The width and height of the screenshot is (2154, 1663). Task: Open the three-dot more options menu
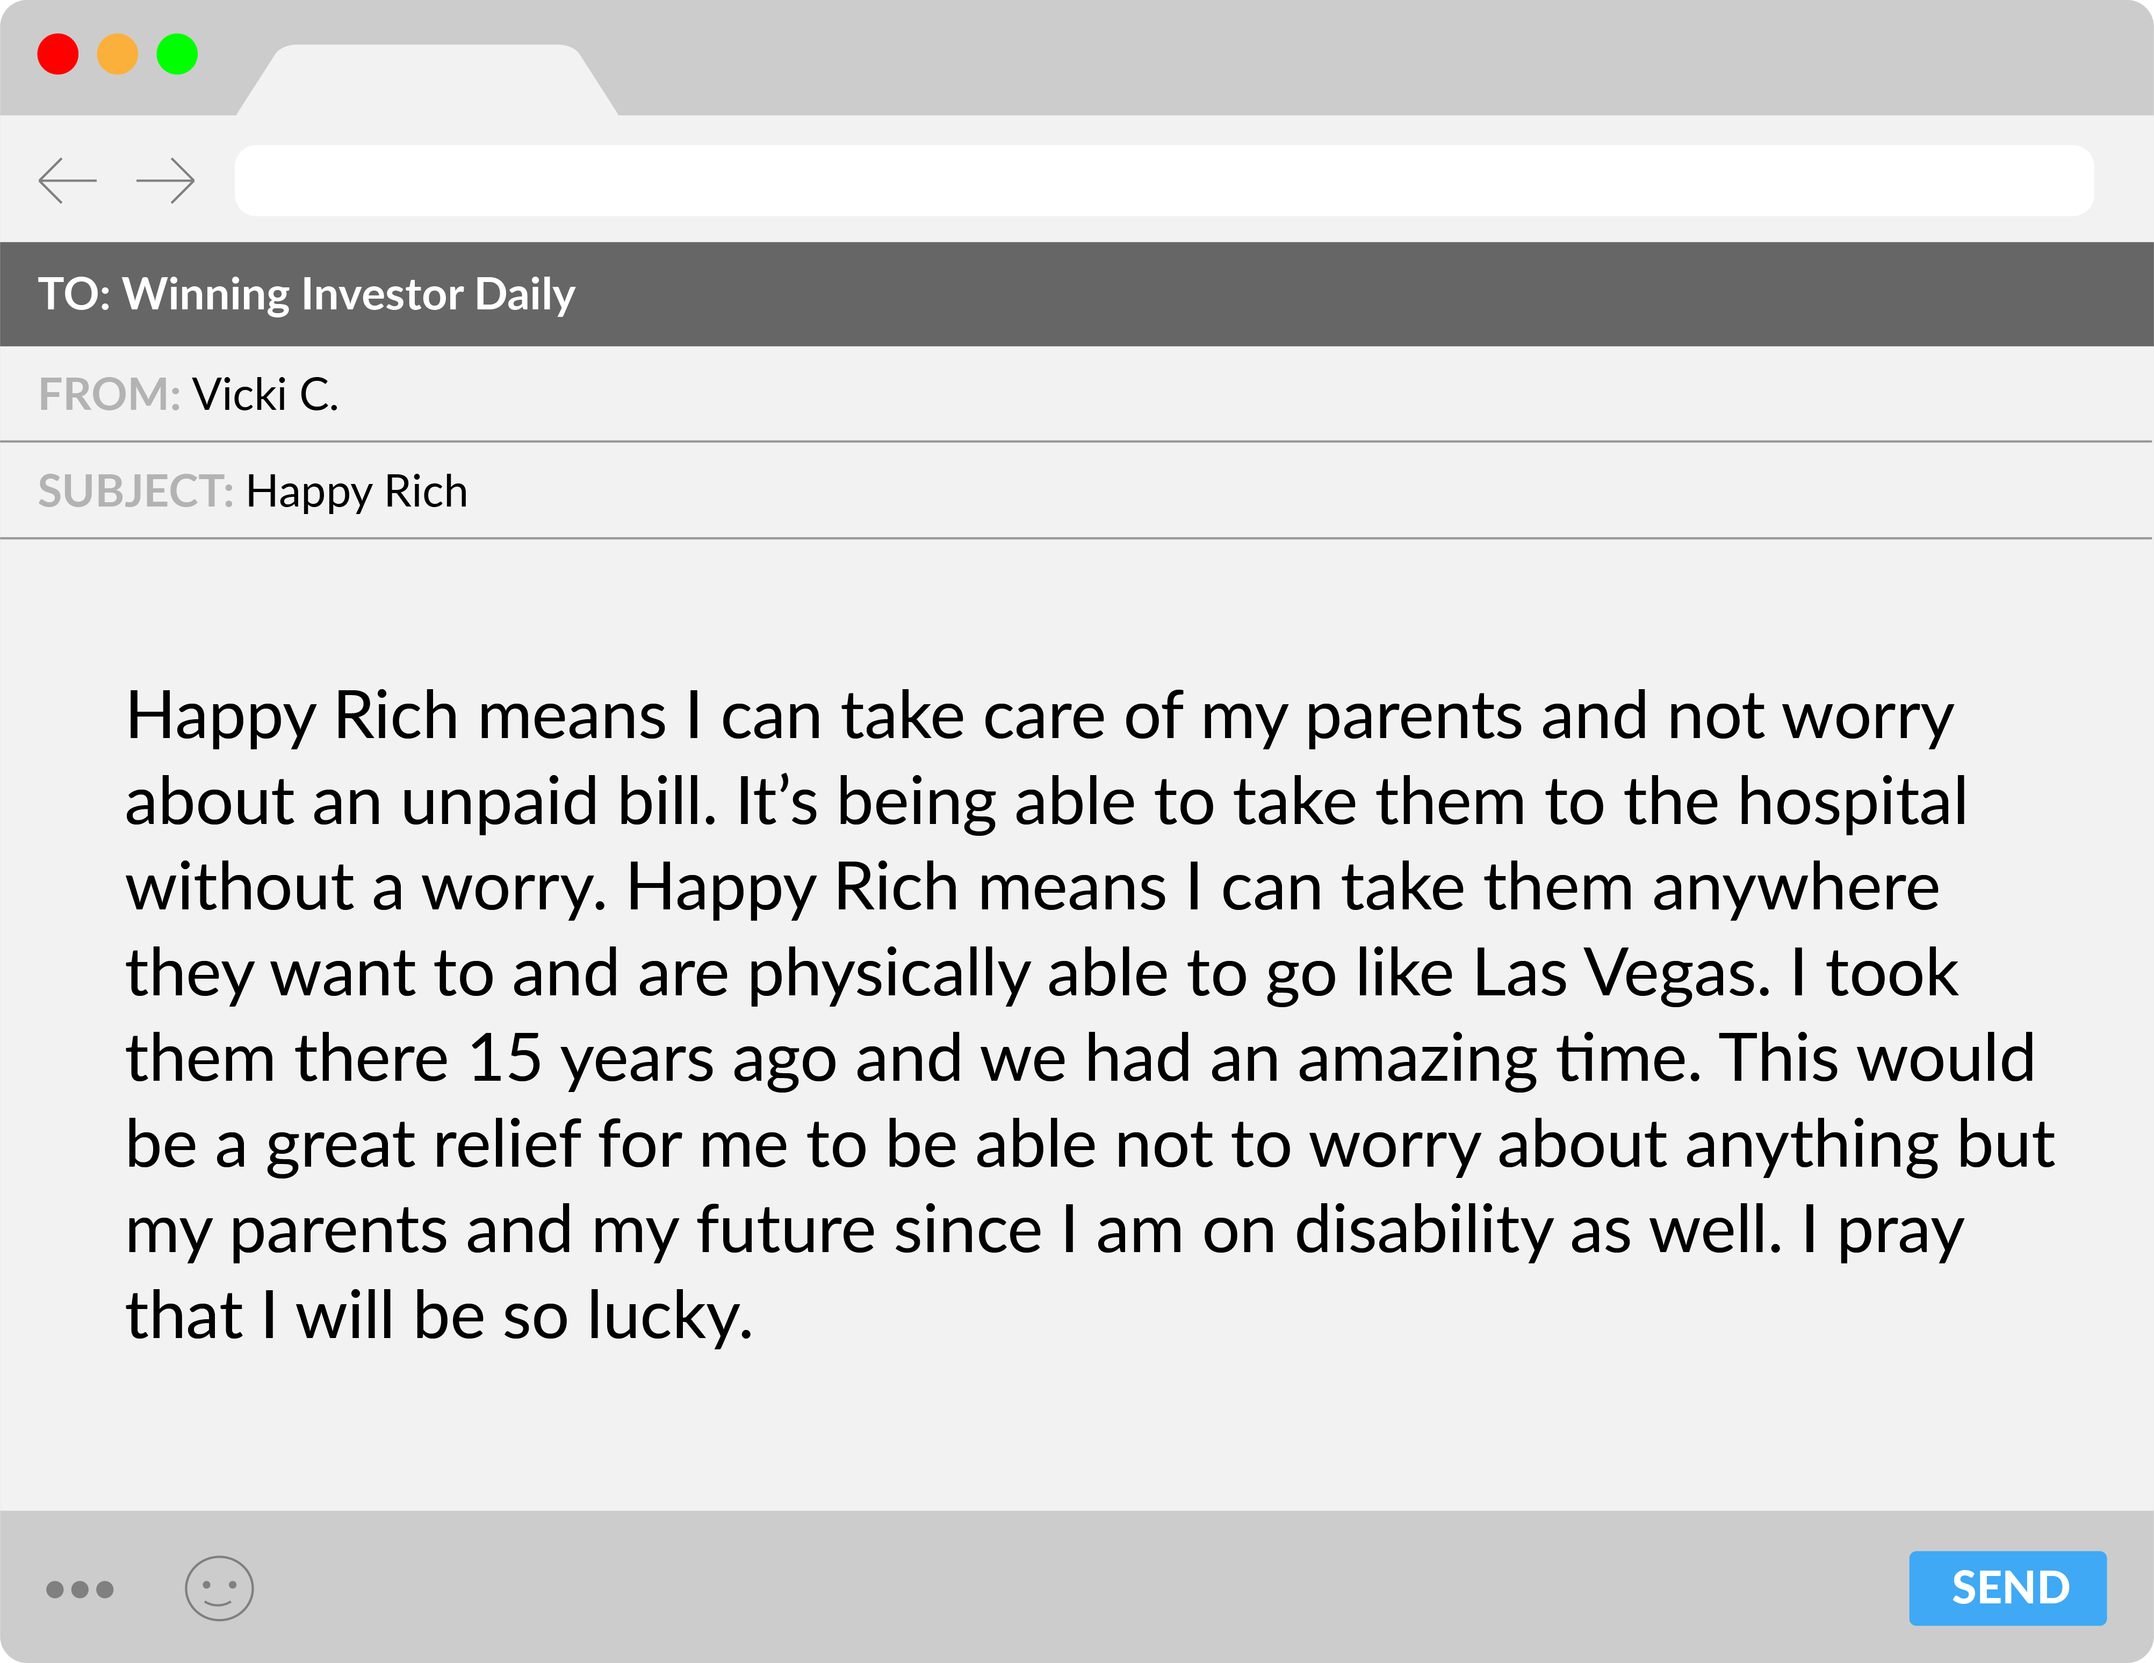[80, 1589]
